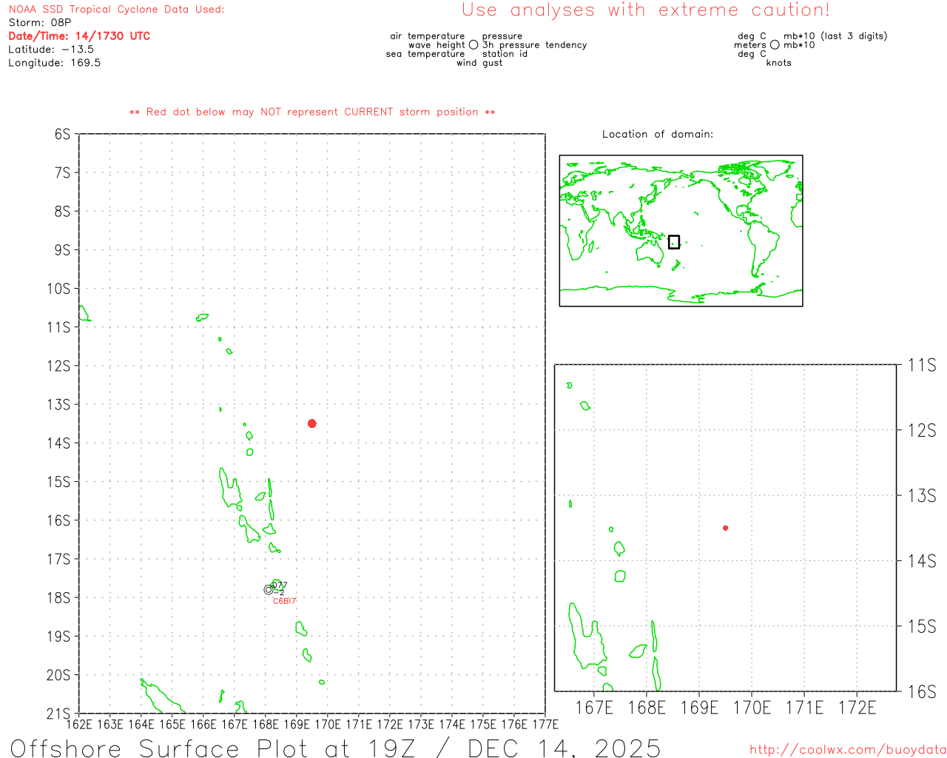
Task: Click the 'sea temperature' legend label
Action: (425, 54)
